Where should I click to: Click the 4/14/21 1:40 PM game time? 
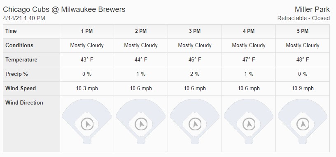[24, 18]
